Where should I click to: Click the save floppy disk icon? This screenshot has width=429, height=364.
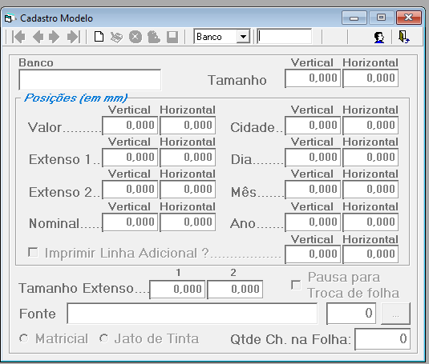[x=172, y=37]
